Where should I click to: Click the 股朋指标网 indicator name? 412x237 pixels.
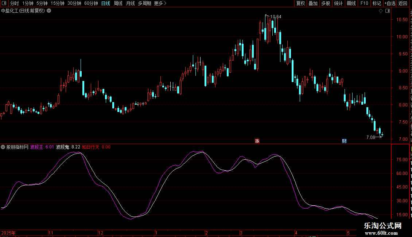click(18, 147)
